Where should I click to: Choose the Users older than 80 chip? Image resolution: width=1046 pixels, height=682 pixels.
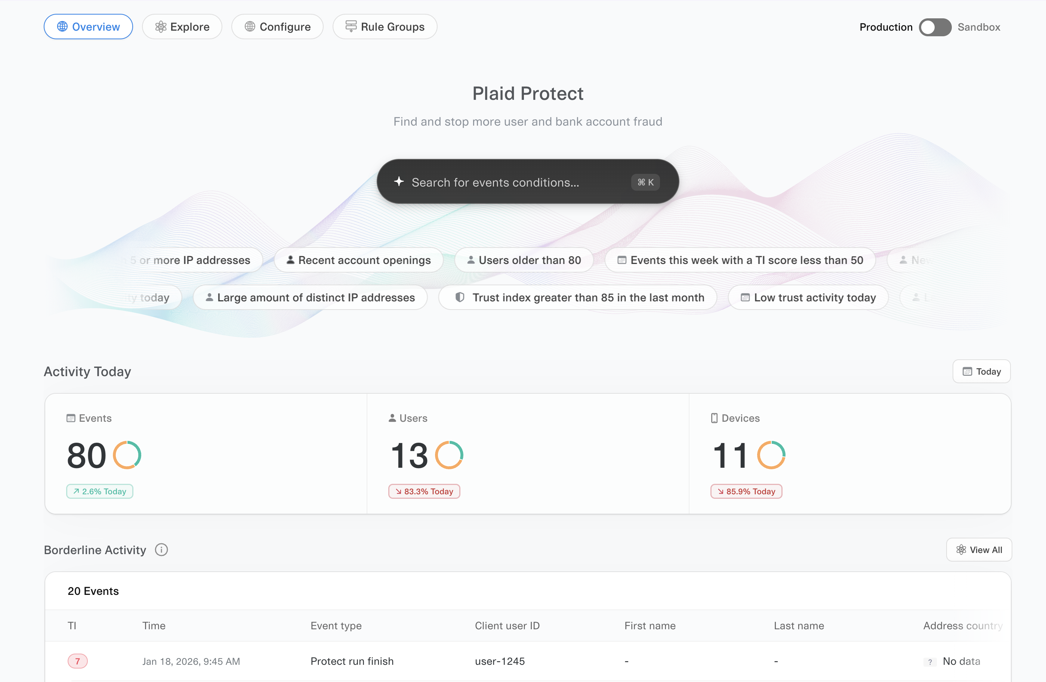[524, 260]
